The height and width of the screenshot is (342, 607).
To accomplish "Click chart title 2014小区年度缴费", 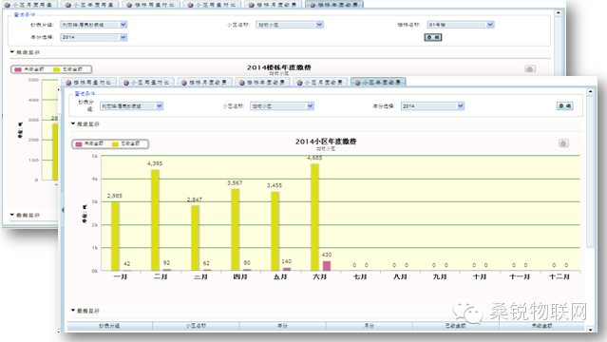I will coord(326,142).
